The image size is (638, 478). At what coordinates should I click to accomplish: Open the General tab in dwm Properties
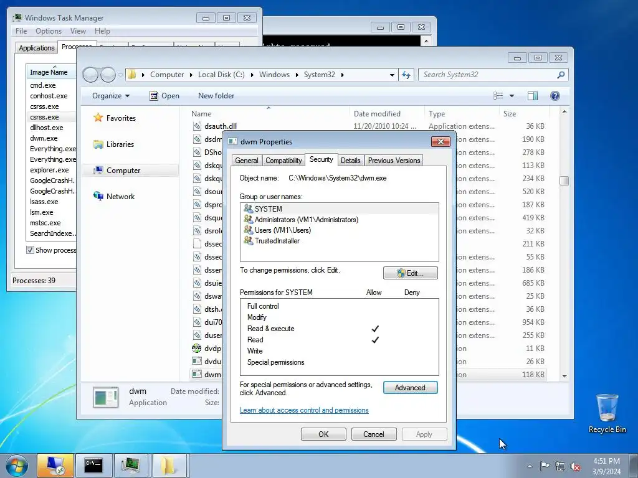tap(247, 161)
